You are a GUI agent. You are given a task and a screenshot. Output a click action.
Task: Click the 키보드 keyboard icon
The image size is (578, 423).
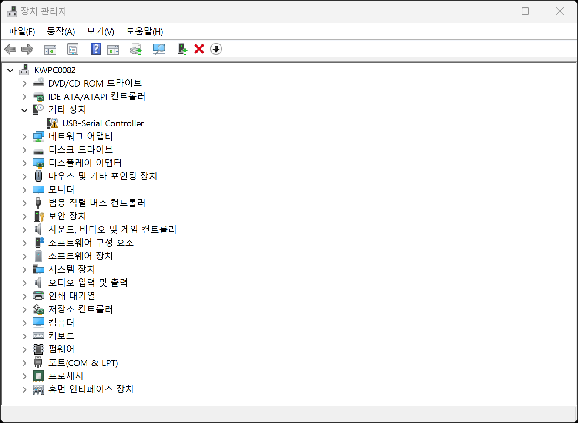(x=38, y=336)
